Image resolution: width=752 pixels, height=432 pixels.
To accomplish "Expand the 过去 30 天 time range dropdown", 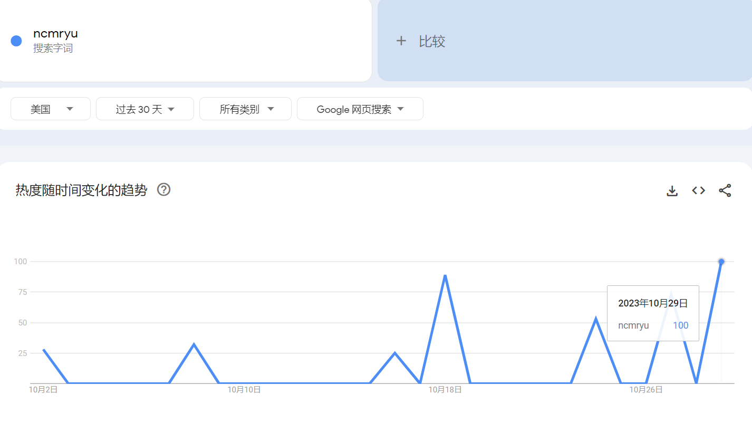I will [x=145, y=109].
